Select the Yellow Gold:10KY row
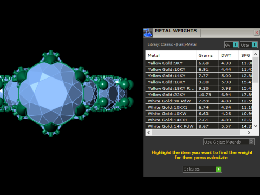 199,69
